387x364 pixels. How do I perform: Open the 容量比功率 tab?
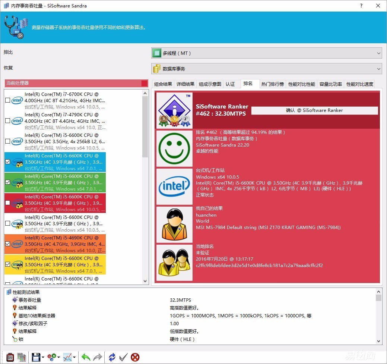[331, 84]
